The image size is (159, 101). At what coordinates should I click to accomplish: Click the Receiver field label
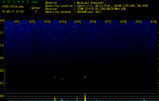click(x=51, y=9)
